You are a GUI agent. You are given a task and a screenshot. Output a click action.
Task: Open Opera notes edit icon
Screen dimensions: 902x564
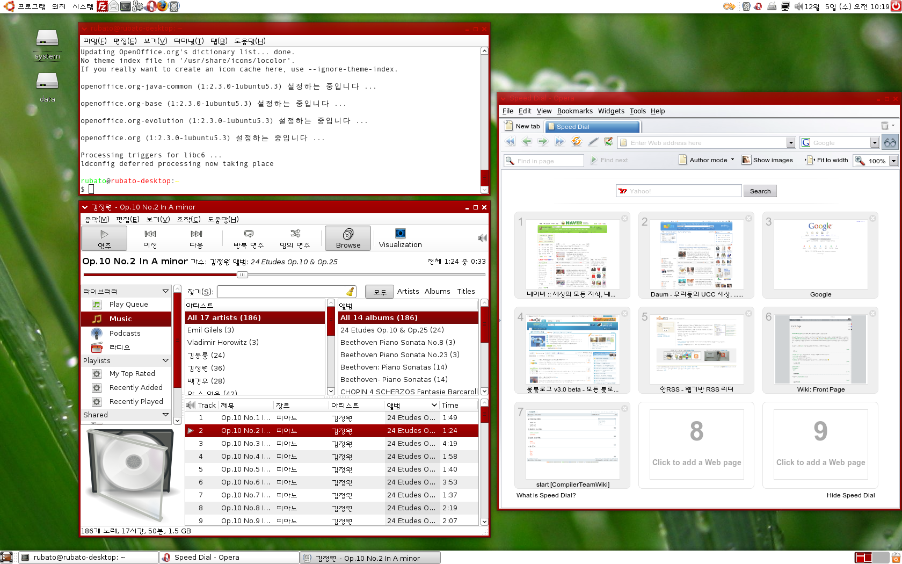point(608,142)
